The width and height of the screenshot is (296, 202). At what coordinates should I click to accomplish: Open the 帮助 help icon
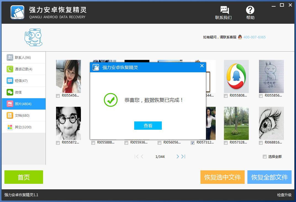click(x=250, y=10)
